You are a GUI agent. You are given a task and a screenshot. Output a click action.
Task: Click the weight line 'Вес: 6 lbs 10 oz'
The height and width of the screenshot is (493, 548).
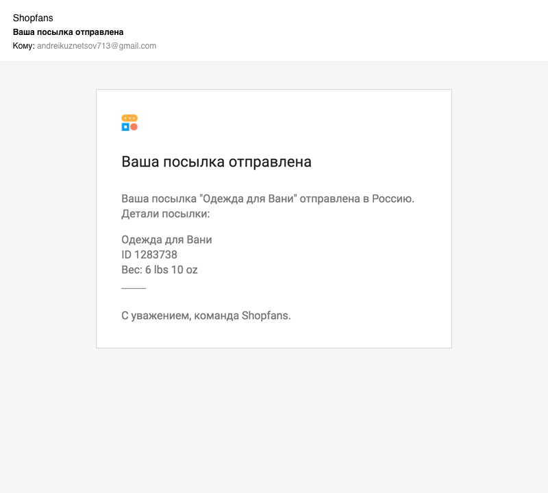click(x=160, y=270)
